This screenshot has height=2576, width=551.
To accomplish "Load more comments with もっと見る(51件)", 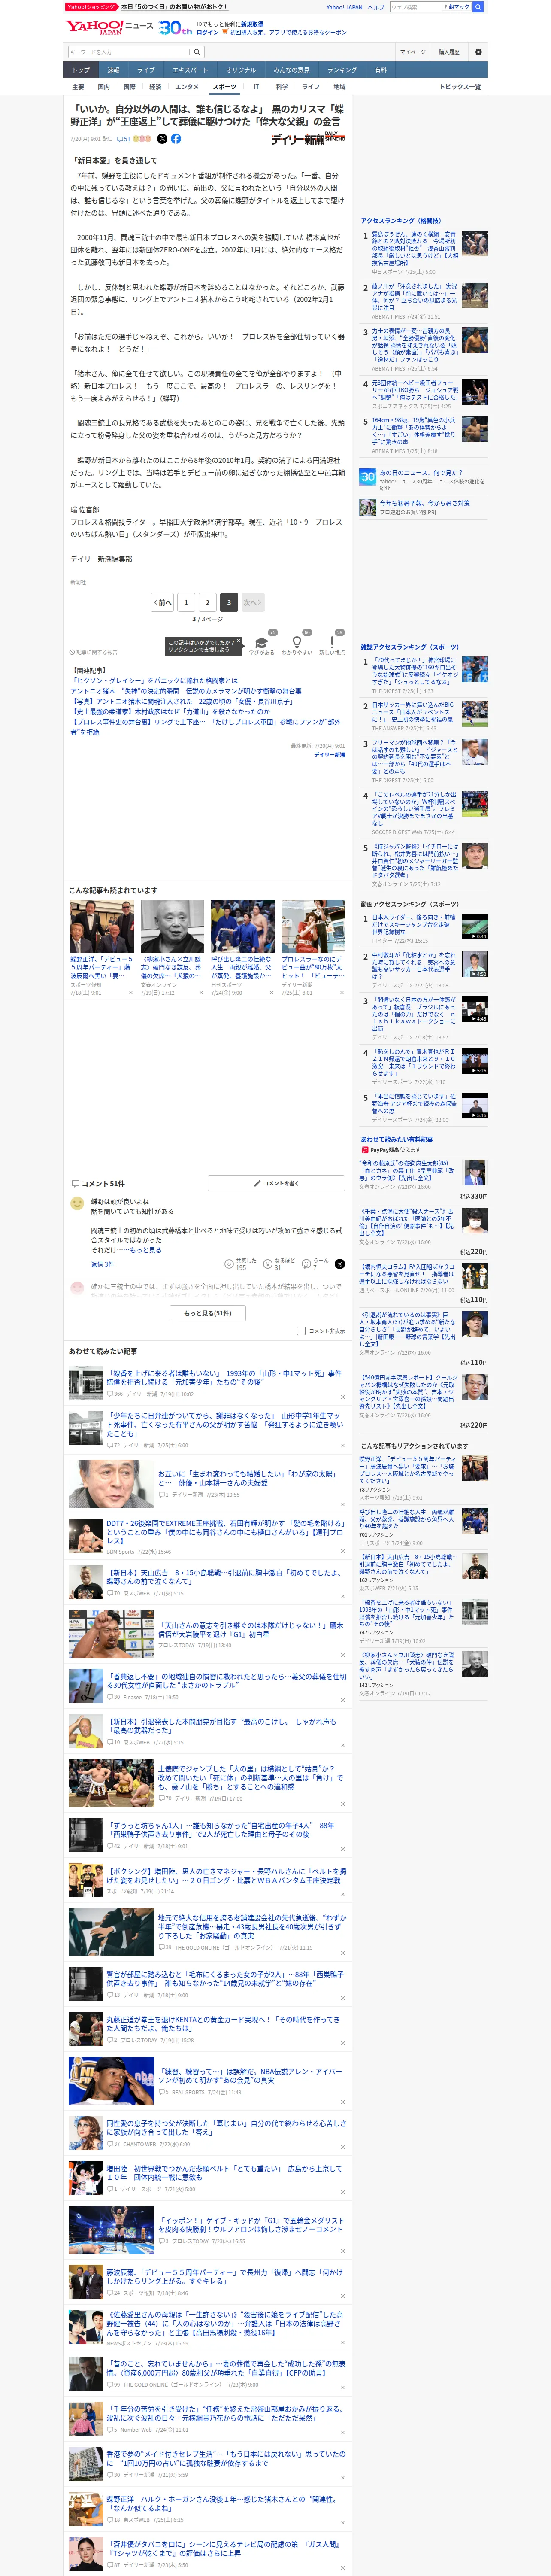I will (208, 1313).
